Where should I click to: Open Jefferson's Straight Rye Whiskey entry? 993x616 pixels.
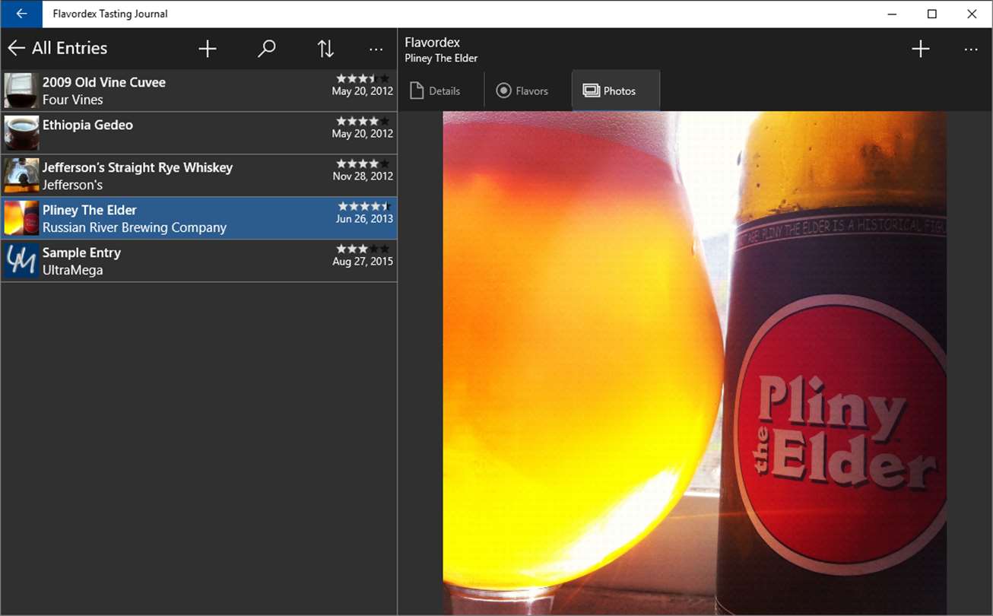[x=198, y=176]
